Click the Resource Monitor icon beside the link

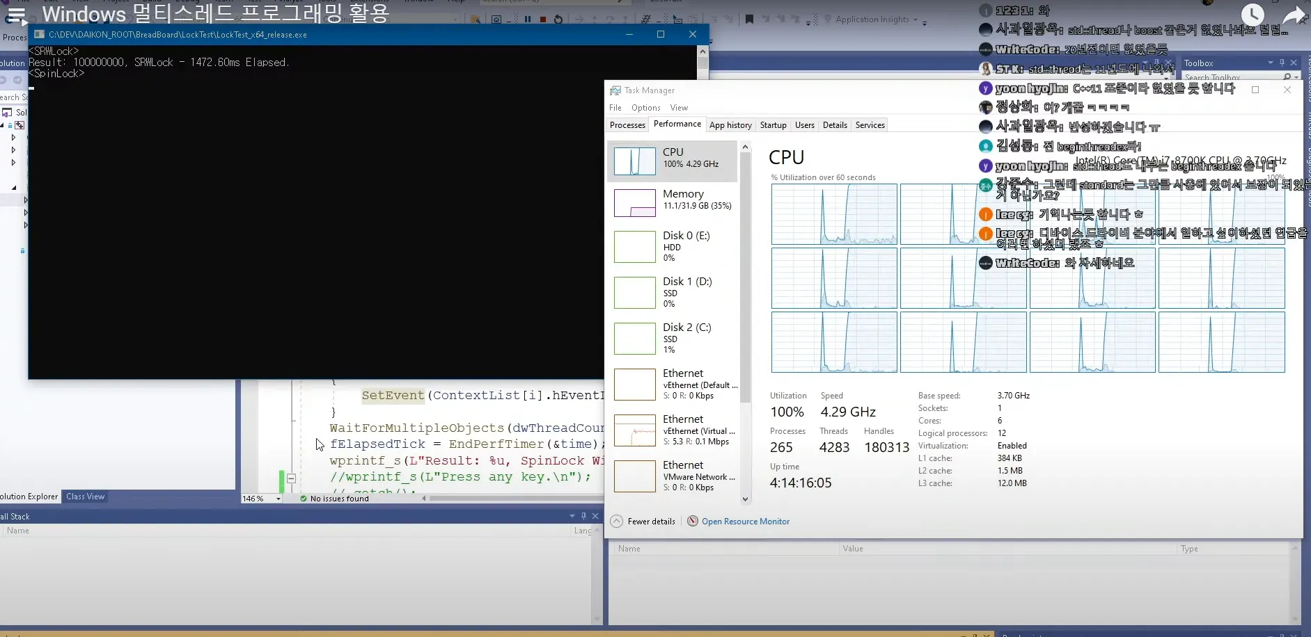click(693, 521)
